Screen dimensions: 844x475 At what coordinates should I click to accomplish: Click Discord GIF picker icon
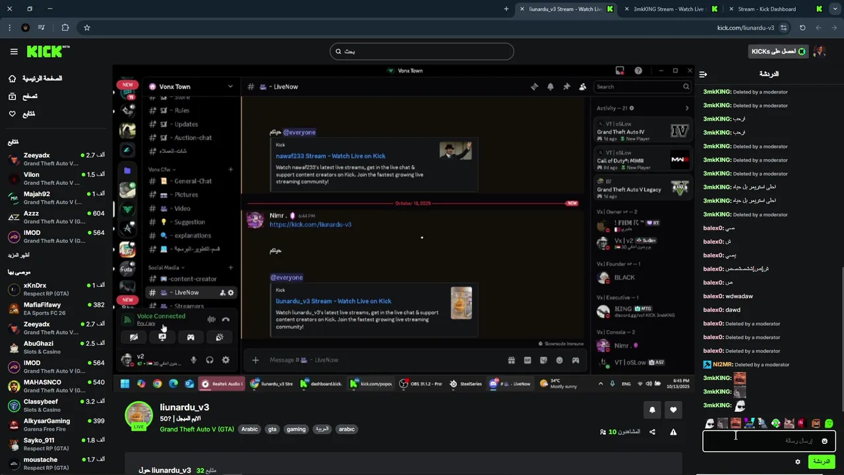527,360
